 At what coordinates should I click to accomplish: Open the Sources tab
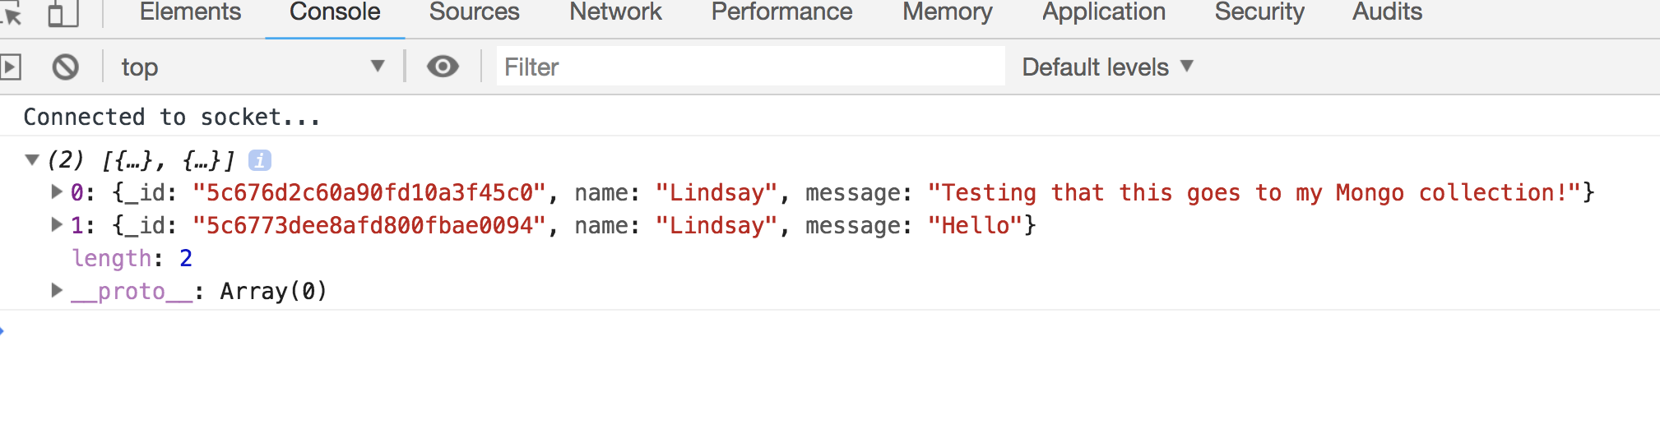[x=475, y=12]
